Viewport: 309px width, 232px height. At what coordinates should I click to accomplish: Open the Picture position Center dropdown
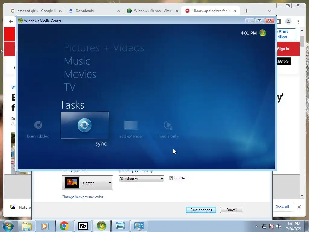click(x=87, y=183)
